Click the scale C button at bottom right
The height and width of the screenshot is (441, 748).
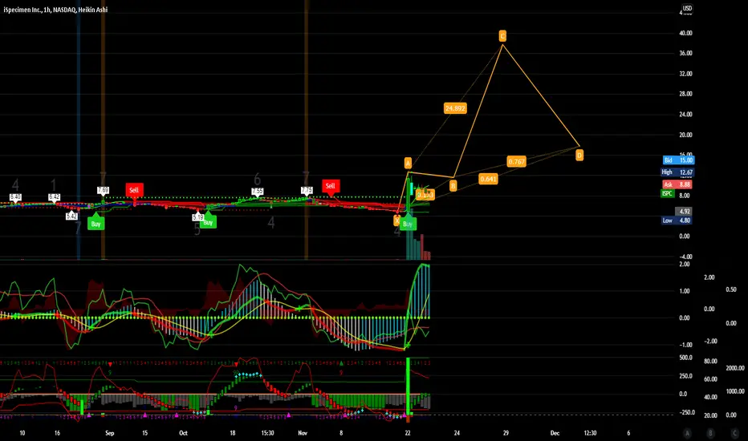(734, 433)
